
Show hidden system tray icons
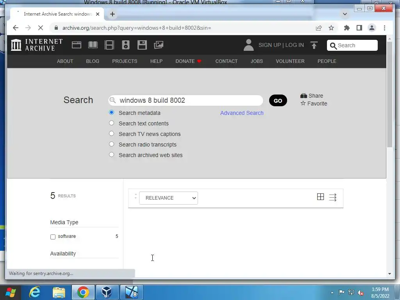[x=332, y=293]
